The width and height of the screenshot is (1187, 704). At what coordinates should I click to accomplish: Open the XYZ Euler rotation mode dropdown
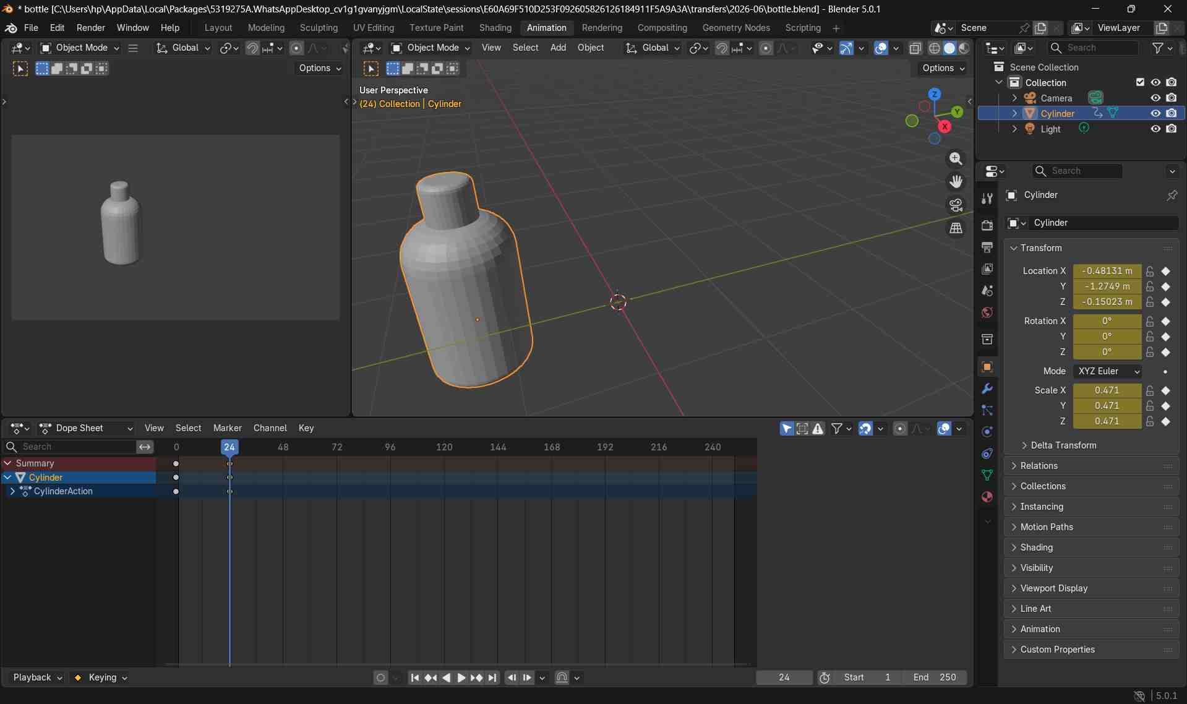tap(1107, 371)
